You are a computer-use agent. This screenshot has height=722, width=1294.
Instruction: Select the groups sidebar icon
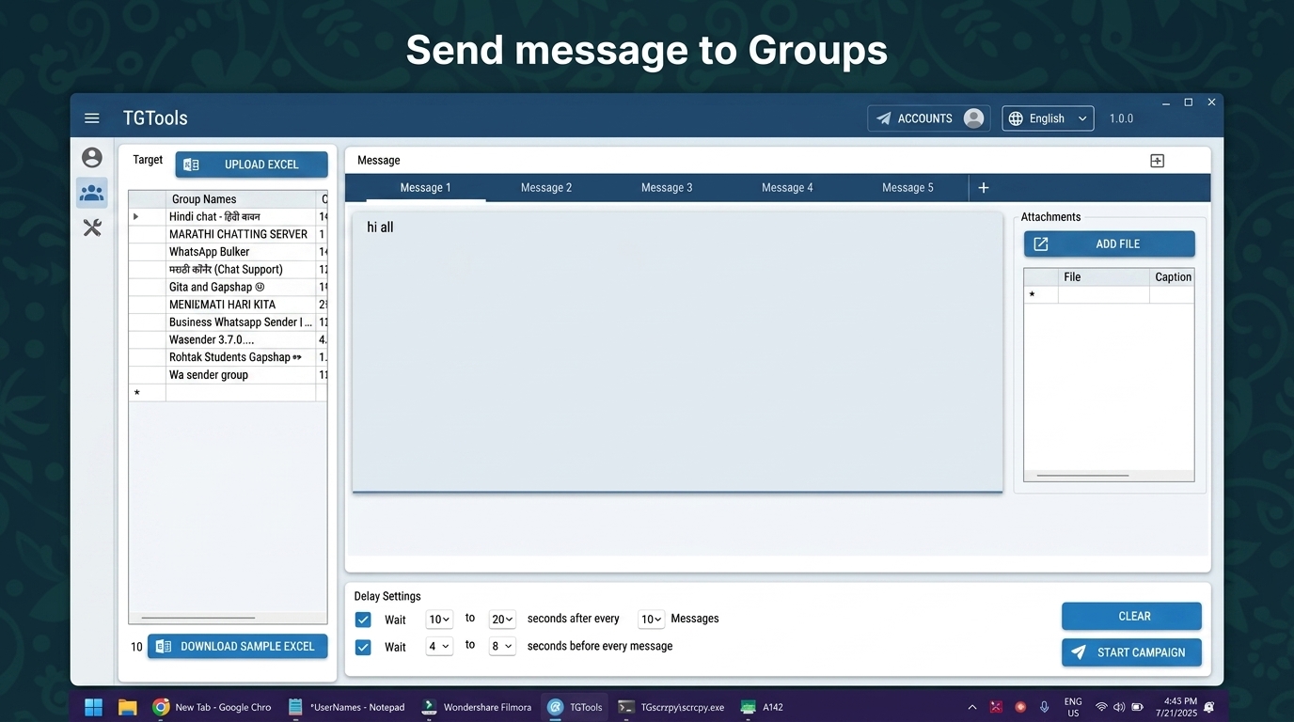91,193
